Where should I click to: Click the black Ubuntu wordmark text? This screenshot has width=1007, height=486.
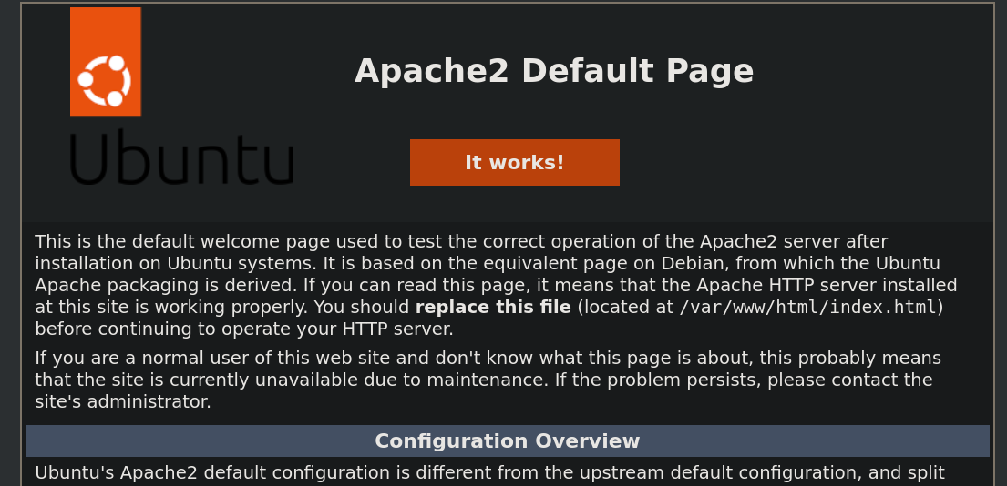[181, 157]
